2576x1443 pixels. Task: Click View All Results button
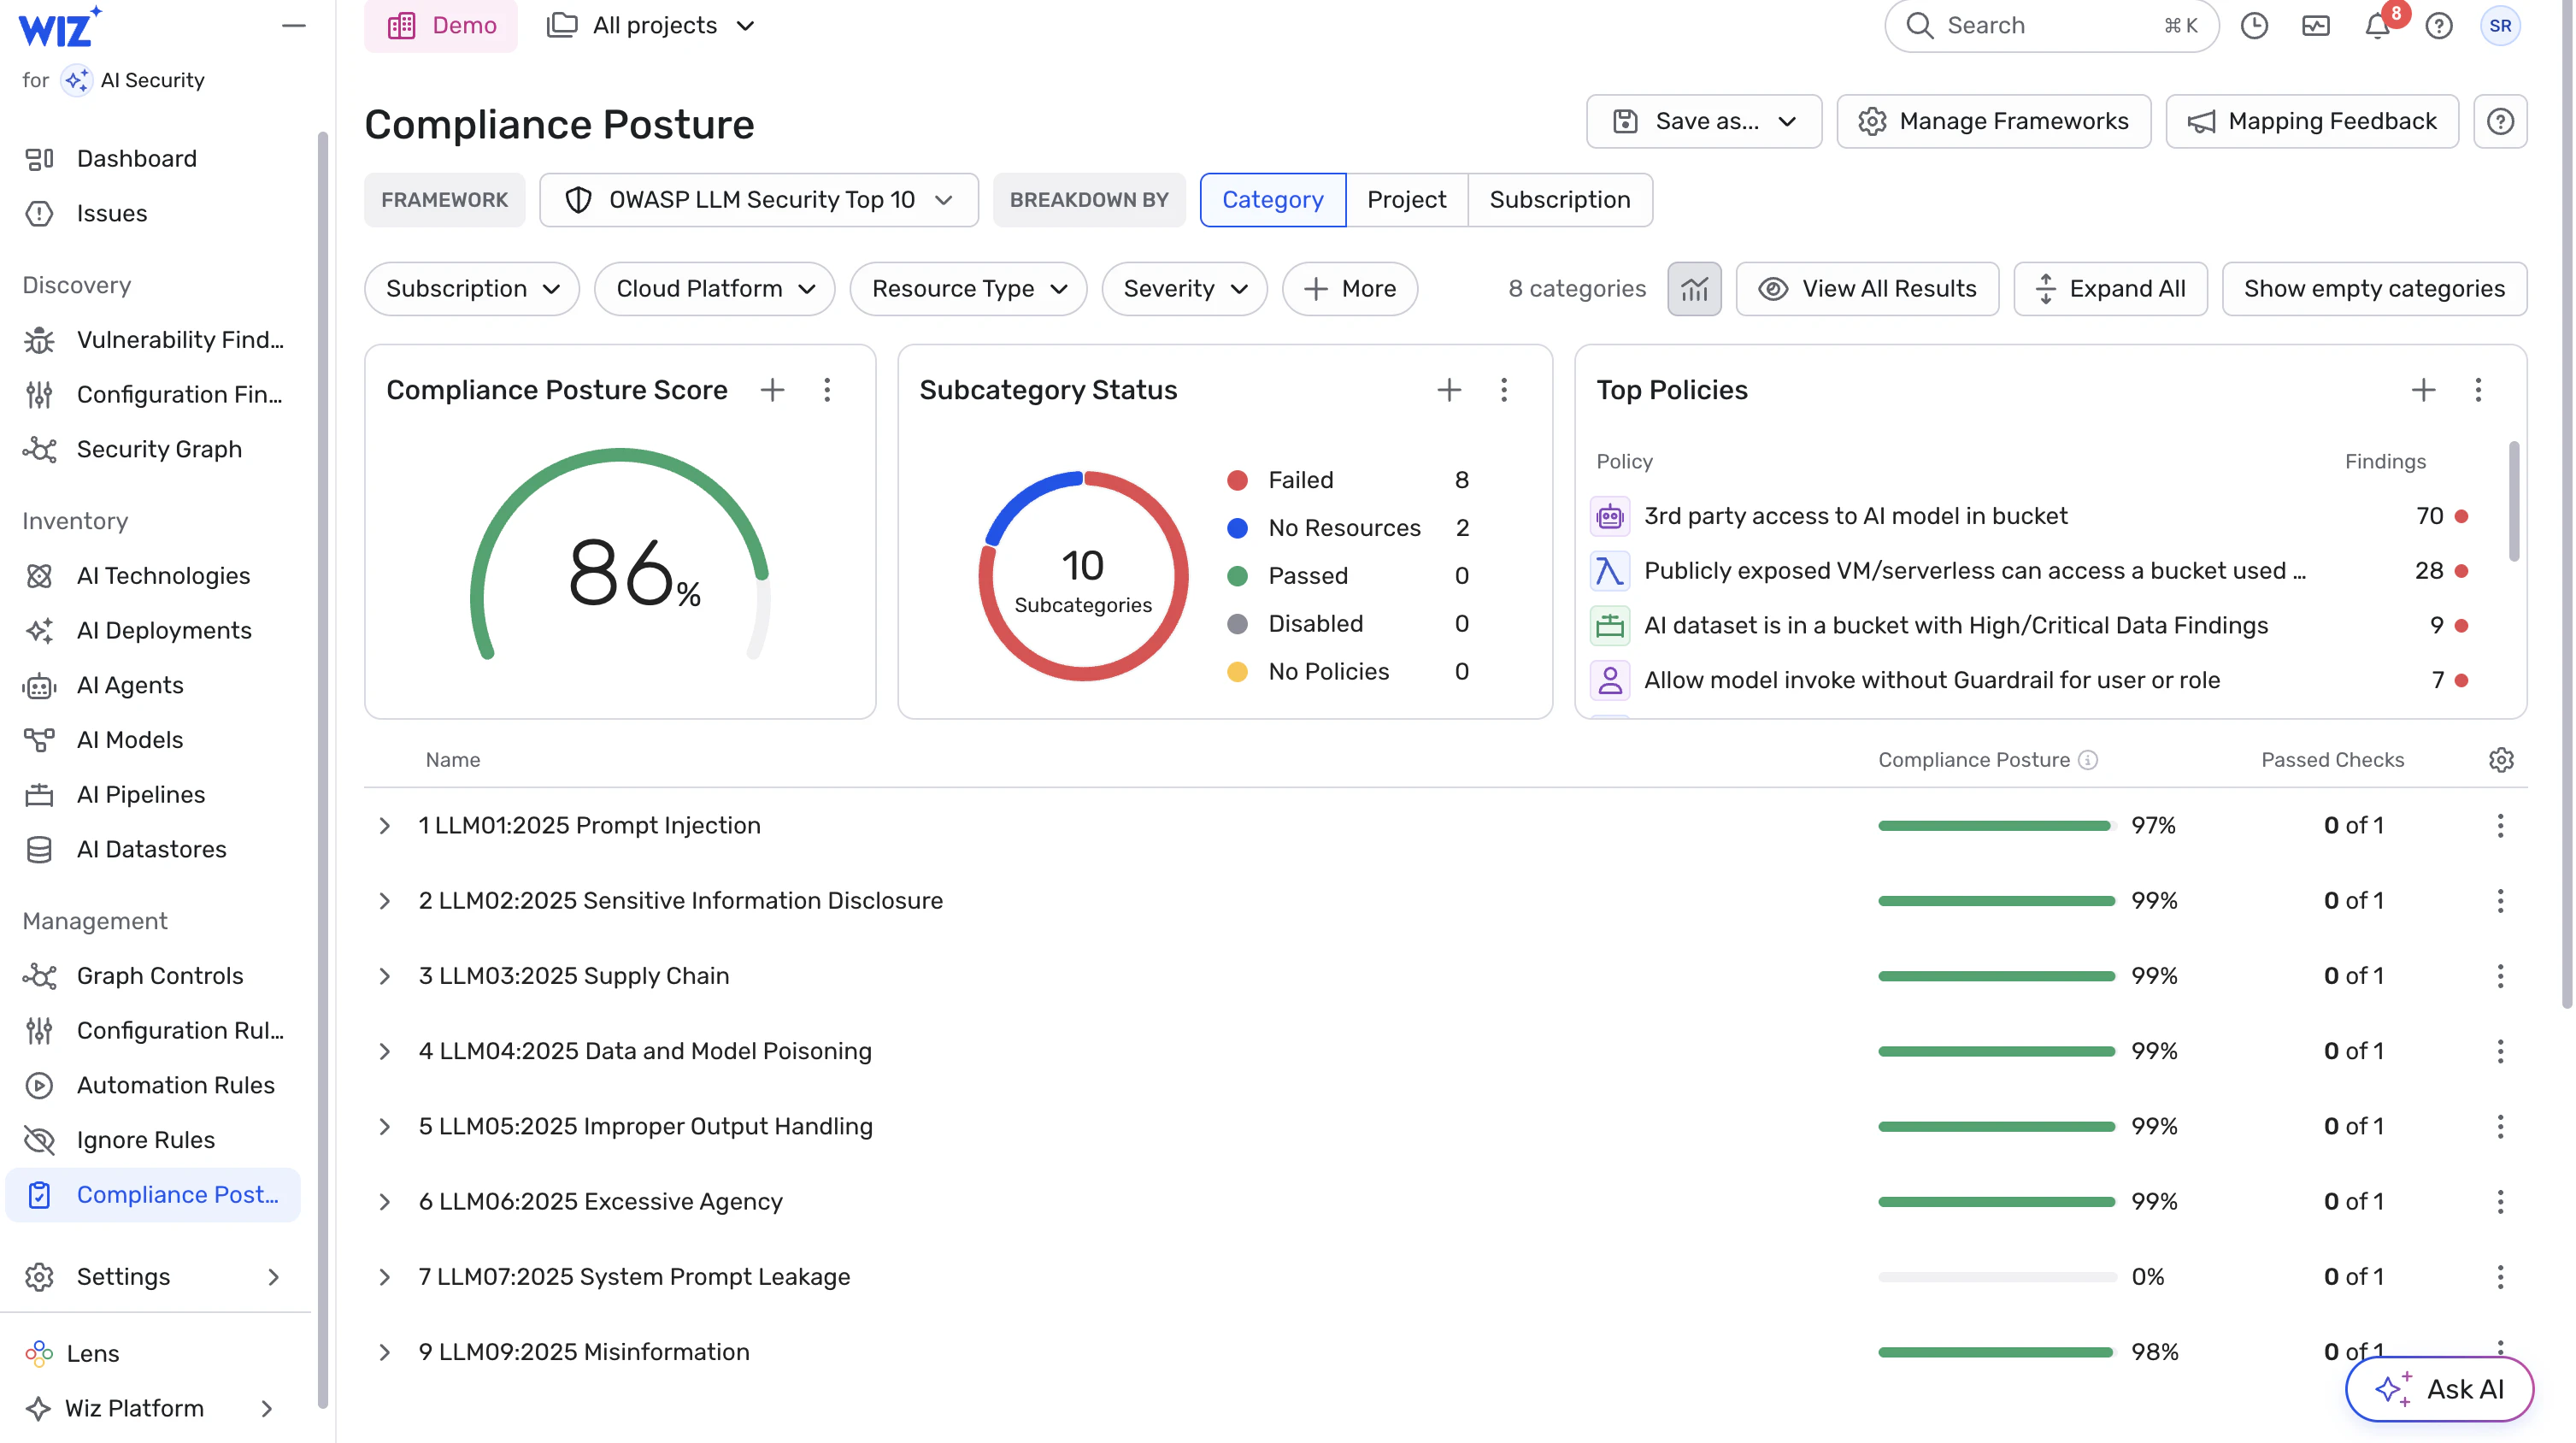[1867, 289]
